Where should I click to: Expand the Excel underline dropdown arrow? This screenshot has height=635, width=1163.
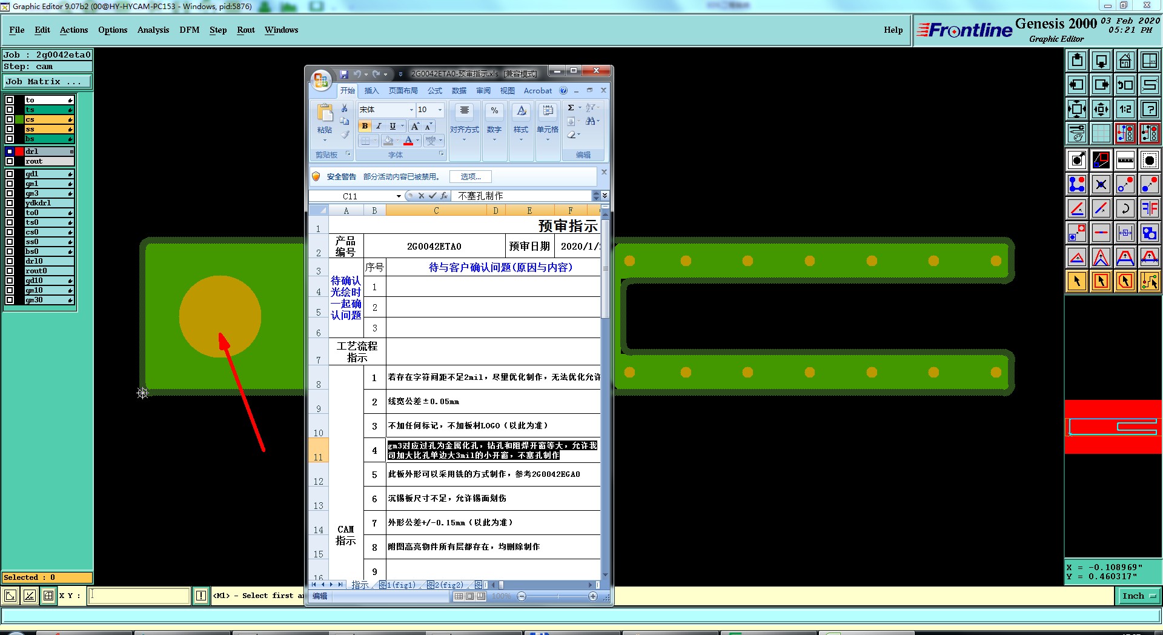click(x=402, y=126)
